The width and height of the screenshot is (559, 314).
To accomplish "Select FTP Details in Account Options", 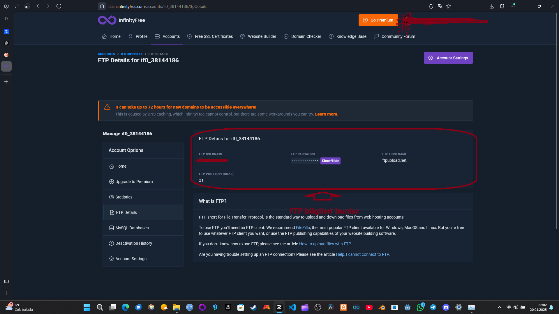I will (143, 212).
